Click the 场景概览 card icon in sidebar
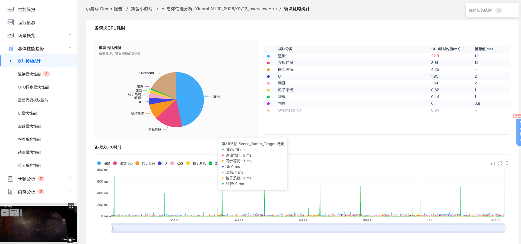The height and width of the screenshot is (244, 521). click(11, 35)
